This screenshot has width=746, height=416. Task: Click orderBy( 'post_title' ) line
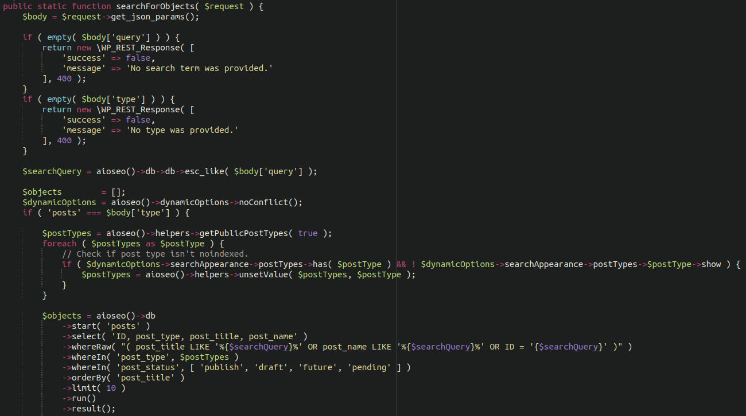[x=123, y=378]
